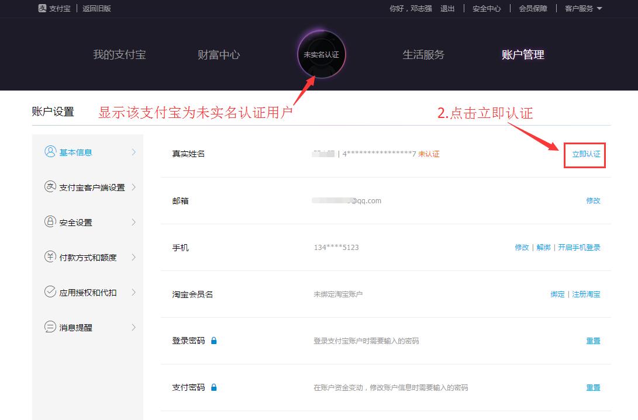The image size is (638, 420).
Task: Click the 退出 logout link
Action: [x=447, y=9]
